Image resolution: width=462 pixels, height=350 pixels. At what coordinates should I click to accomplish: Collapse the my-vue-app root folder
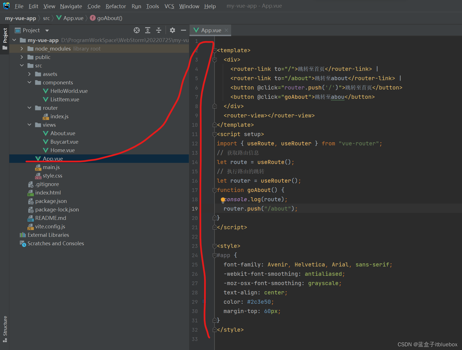(x=14, y=40)
